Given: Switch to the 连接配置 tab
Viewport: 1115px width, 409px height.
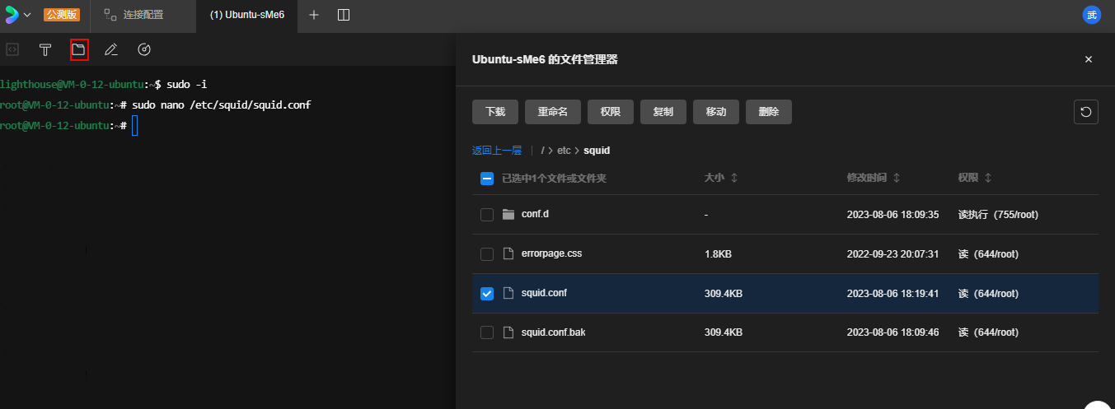Looking at the screenshot, I should [x=143, y=15].
